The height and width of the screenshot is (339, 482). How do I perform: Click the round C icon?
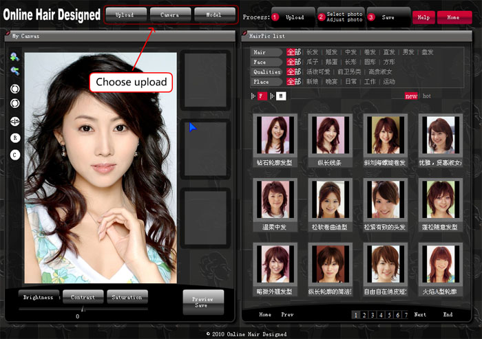pos(14,155)
